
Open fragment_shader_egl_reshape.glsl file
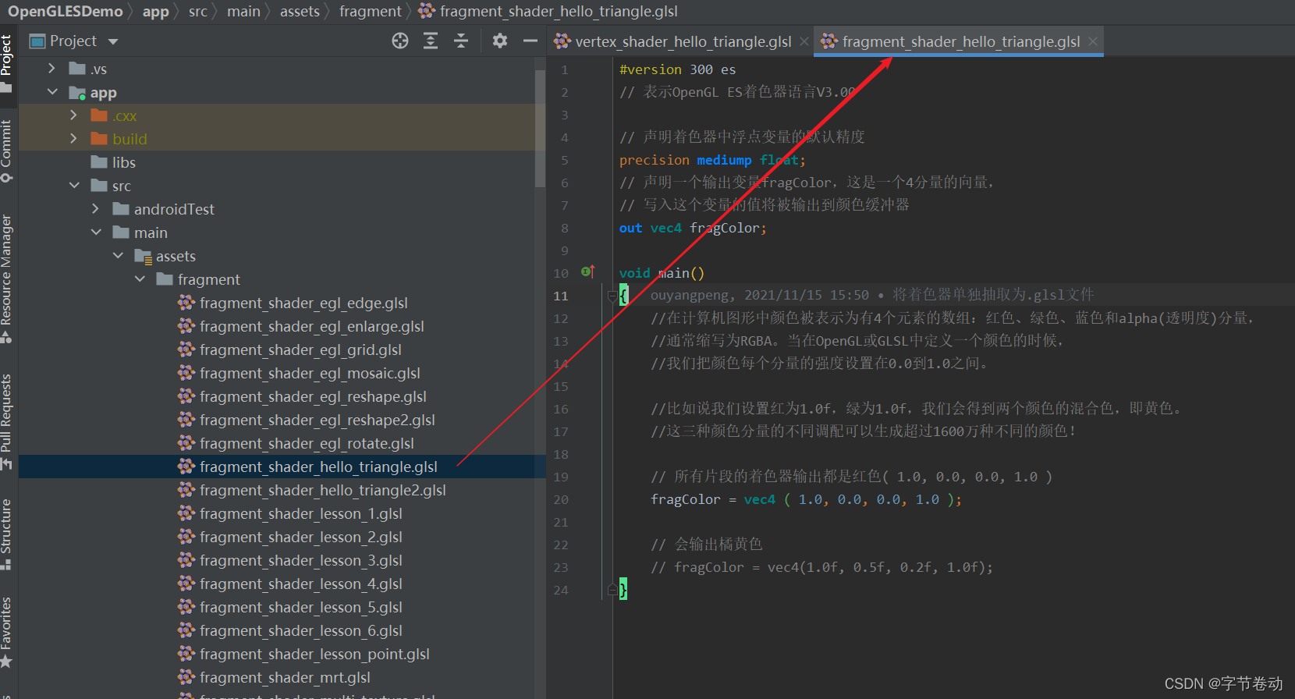313,396
